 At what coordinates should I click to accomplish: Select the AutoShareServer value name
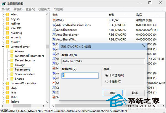click(x=68, y=35)
